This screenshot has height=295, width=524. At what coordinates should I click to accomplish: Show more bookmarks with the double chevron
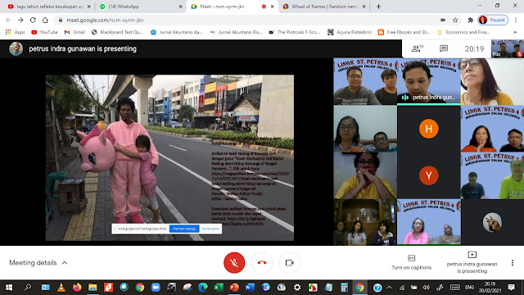pyautogui.click(x=515, y=32)
